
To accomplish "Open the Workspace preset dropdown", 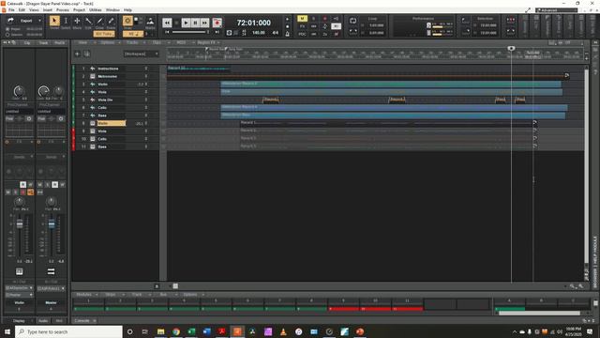I will click(141, 54).
